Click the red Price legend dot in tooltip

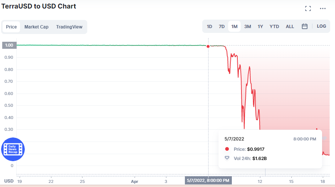pos(227,149)
